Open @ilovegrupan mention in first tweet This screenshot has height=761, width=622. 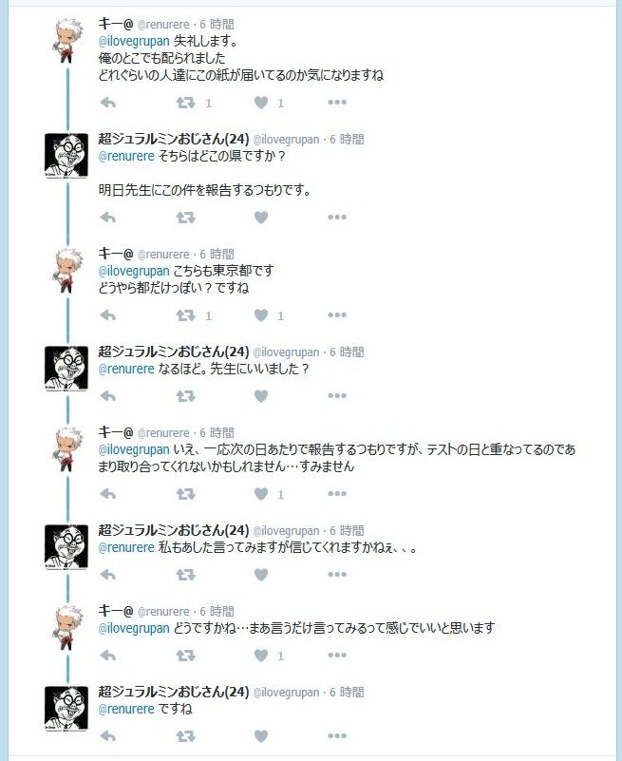coord(134,41)
